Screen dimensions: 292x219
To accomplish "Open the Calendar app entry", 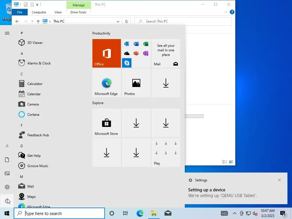I will click(30, 94).
